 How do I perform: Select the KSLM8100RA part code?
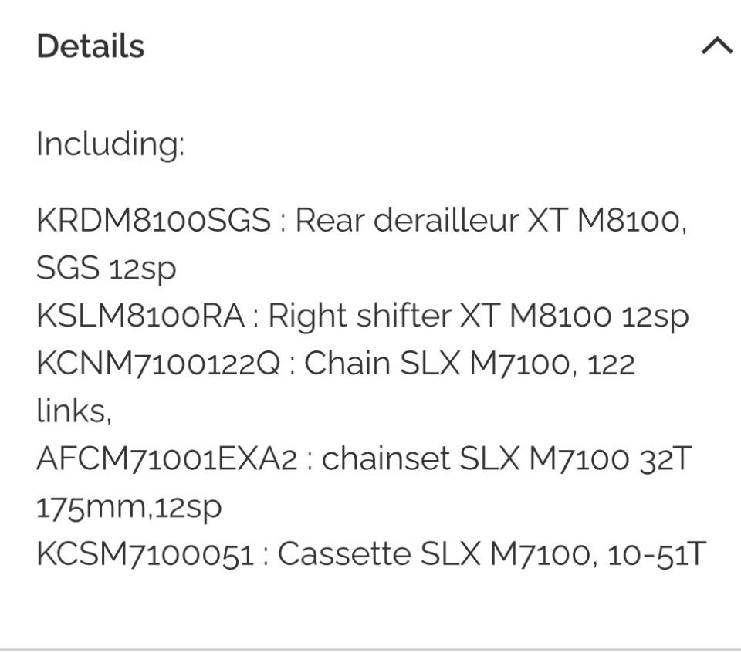tap(141, 316)
